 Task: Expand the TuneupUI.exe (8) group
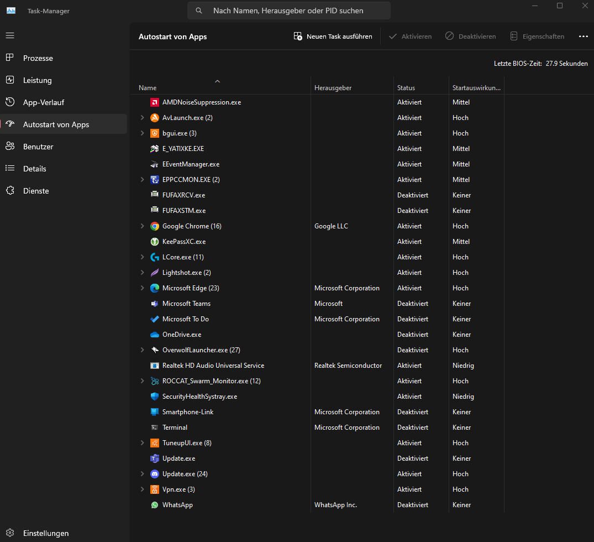[x=143, y=443]
